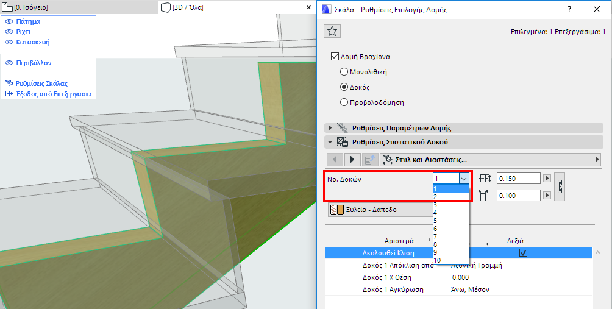Image resolution: width=612 pixels, height=309 pixels.
Task: Click the page up-level icon button
Action: pyautogui.click(x=369, y=159)
